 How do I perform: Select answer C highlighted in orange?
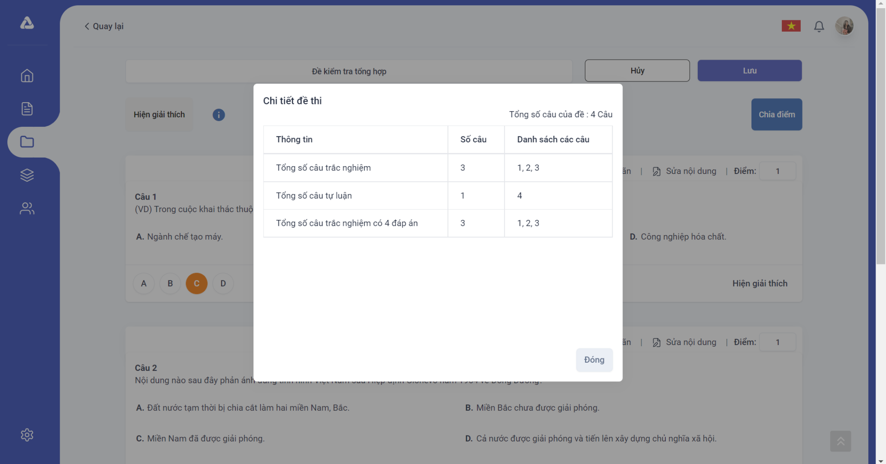coord(196,284)
